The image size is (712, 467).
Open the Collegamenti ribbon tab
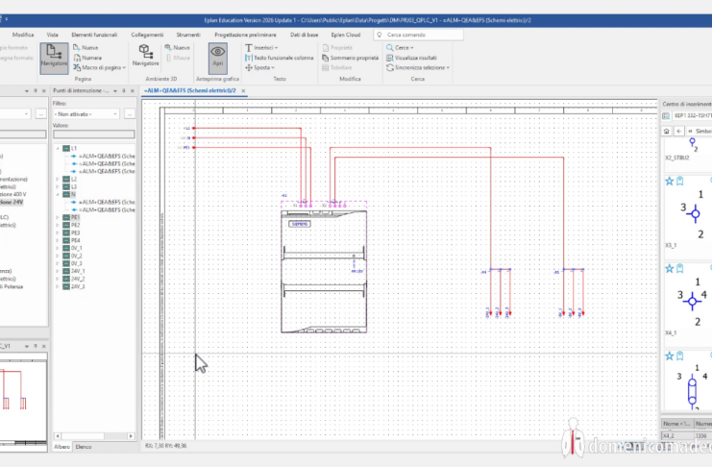point(147,34)
